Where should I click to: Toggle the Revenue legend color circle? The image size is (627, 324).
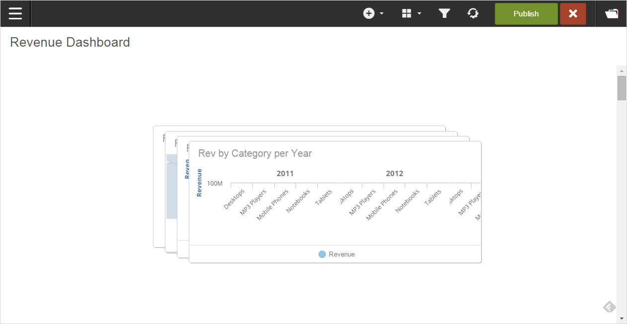(x=322, y=254)
